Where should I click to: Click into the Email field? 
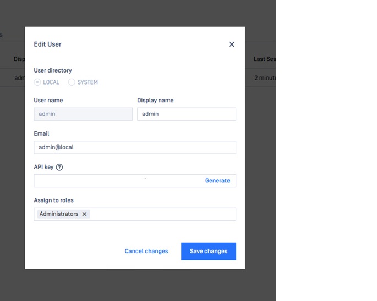135,147
